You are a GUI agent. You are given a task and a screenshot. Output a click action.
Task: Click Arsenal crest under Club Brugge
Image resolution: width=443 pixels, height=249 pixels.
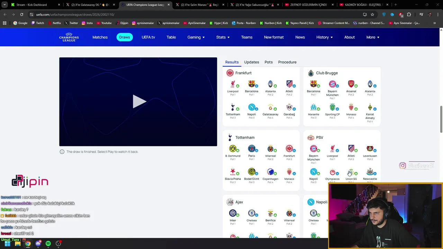(x=351, y=84)
